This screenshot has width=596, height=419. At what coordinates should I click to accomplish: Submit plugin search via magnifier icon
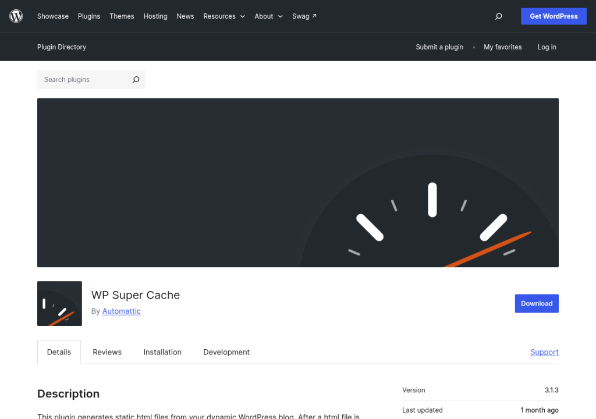point(136,80)
